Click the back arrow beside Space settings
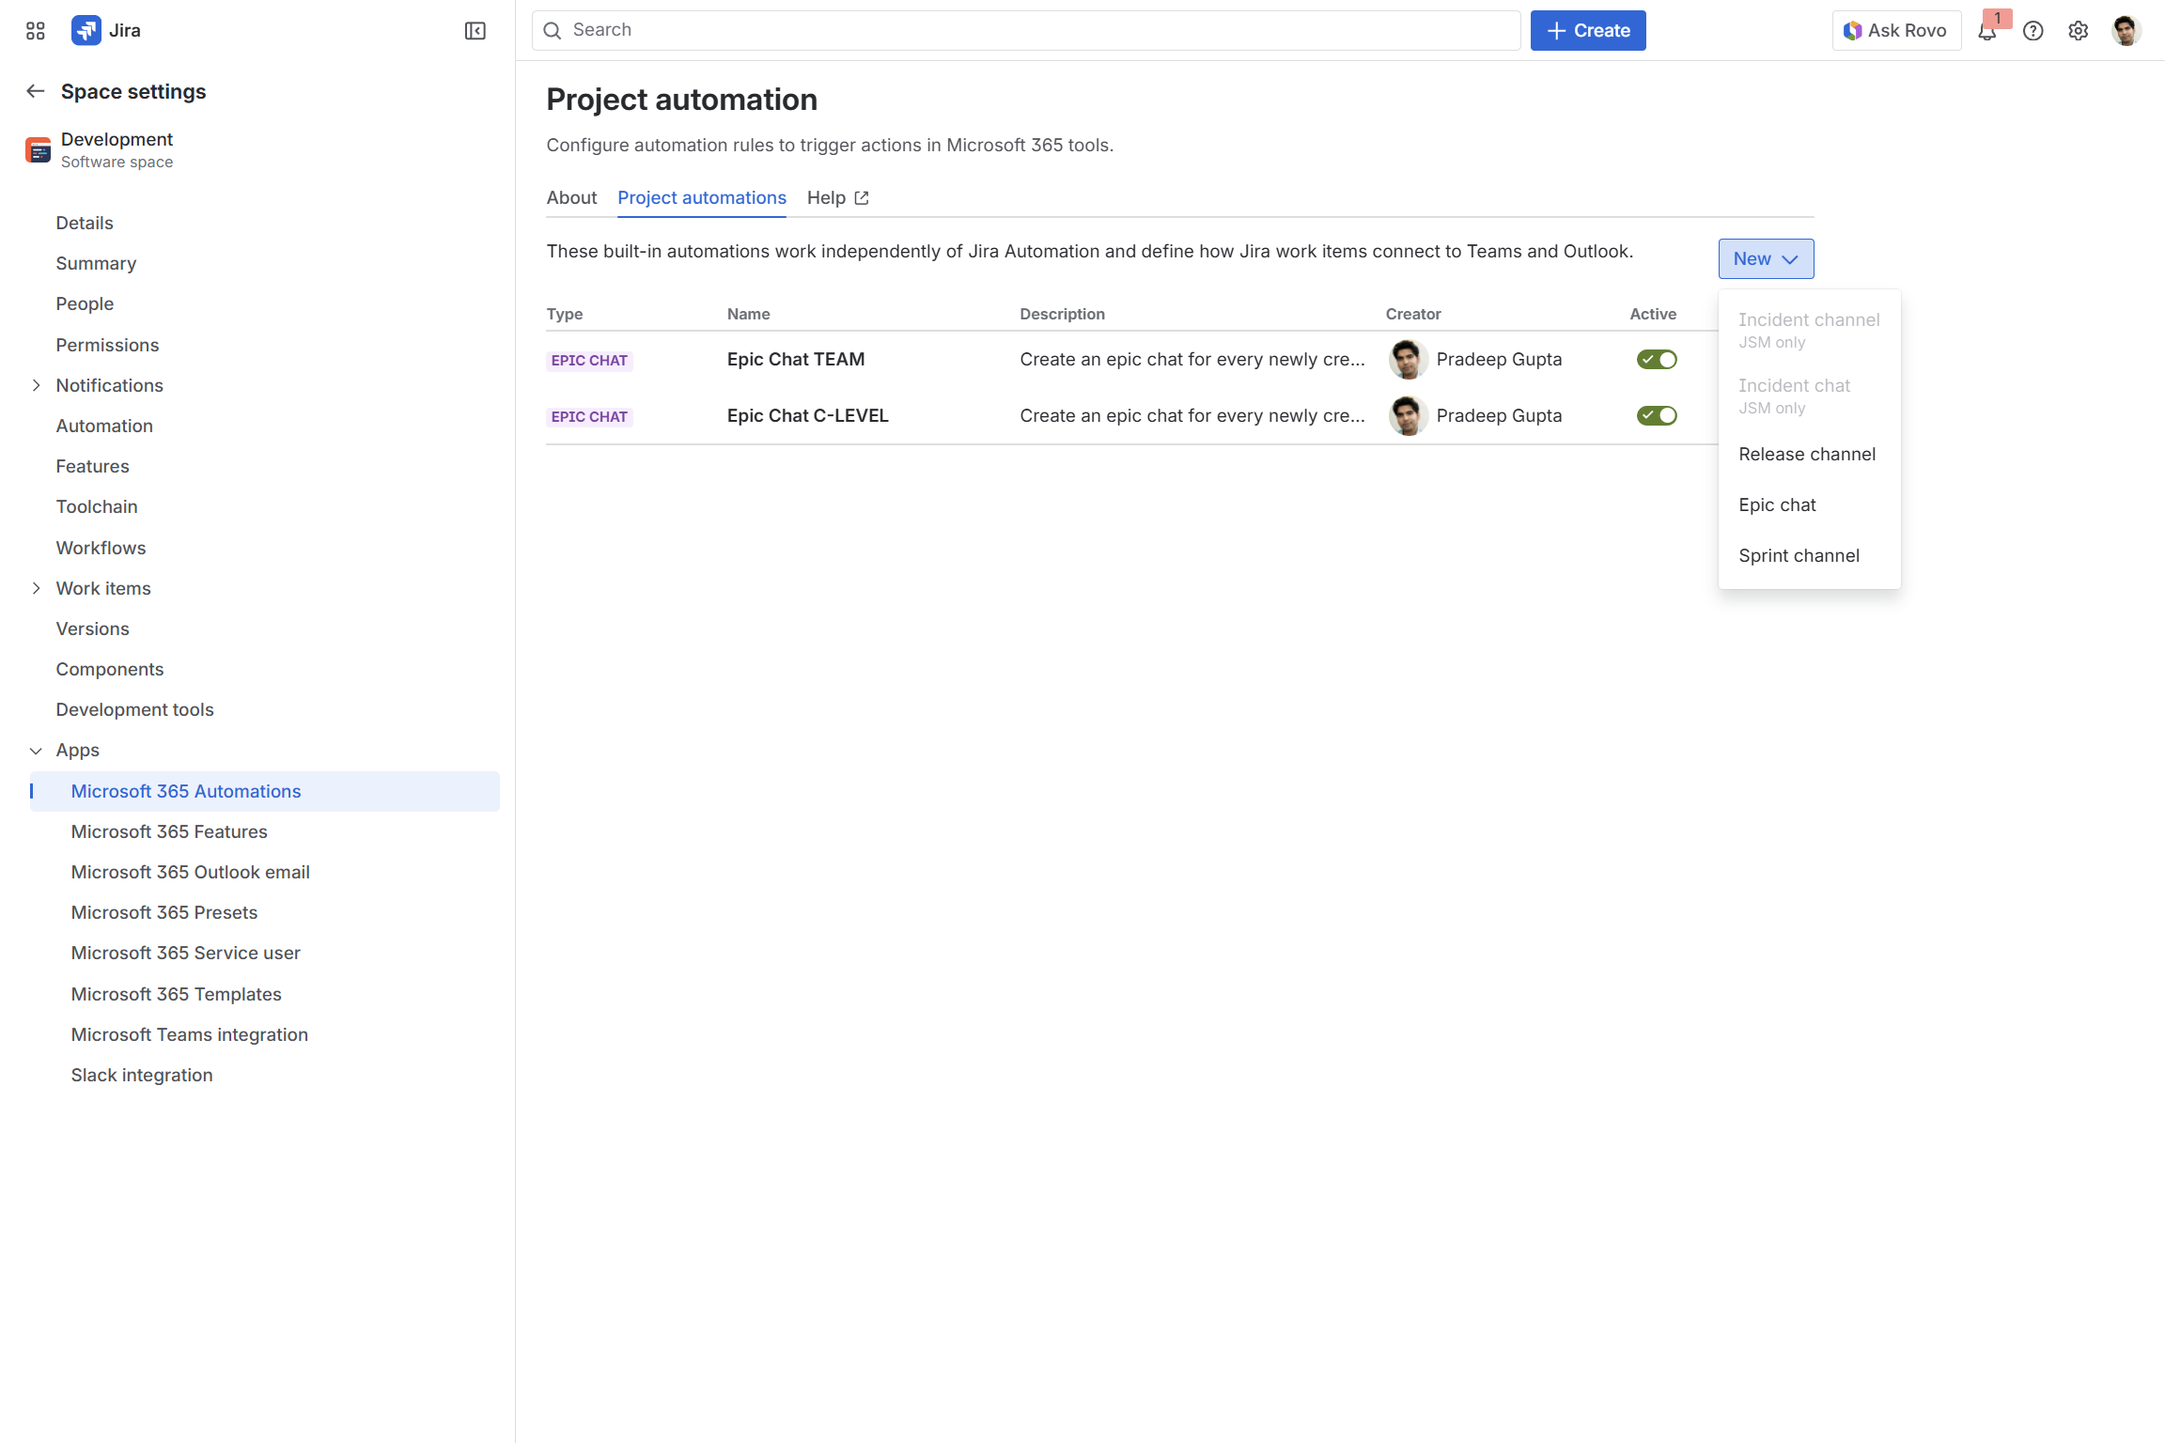Screen dimensions: 2165x1443 [36, 91]
